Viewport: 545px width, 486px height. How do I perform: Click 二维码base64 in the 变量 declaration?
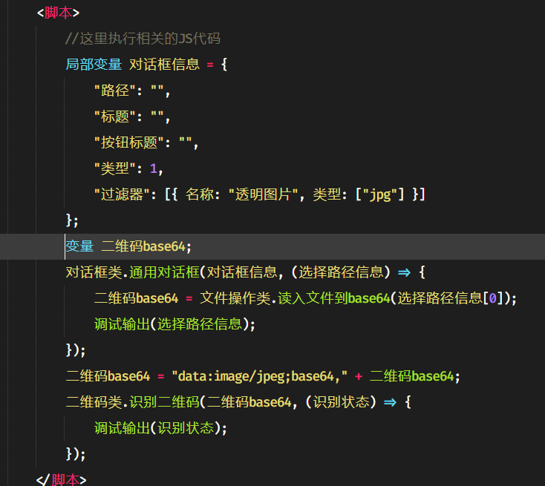click(143, 246)
